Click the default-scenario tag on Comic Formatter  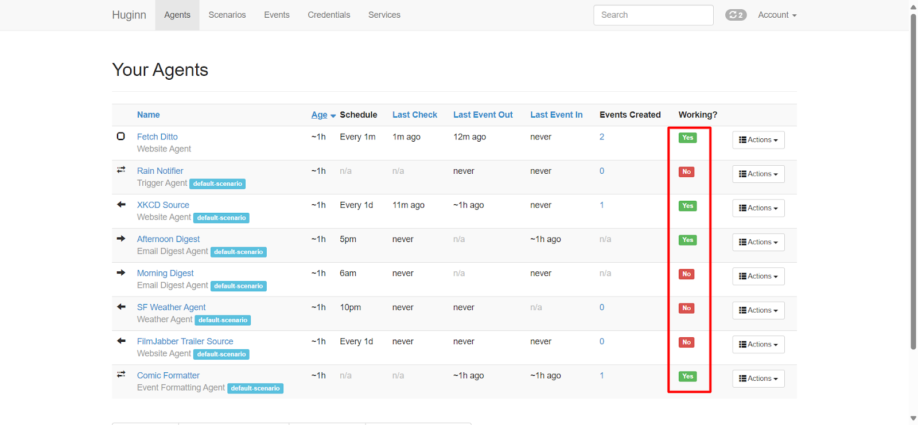click(x=255, y=388)
